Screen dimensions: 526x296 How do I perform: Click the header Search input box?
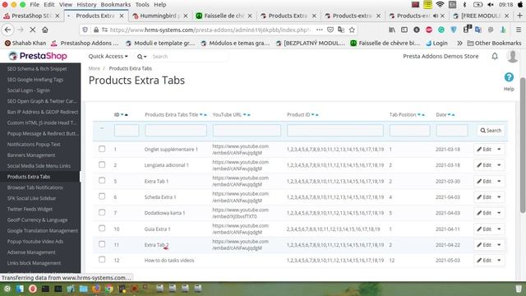pos(189,57)
